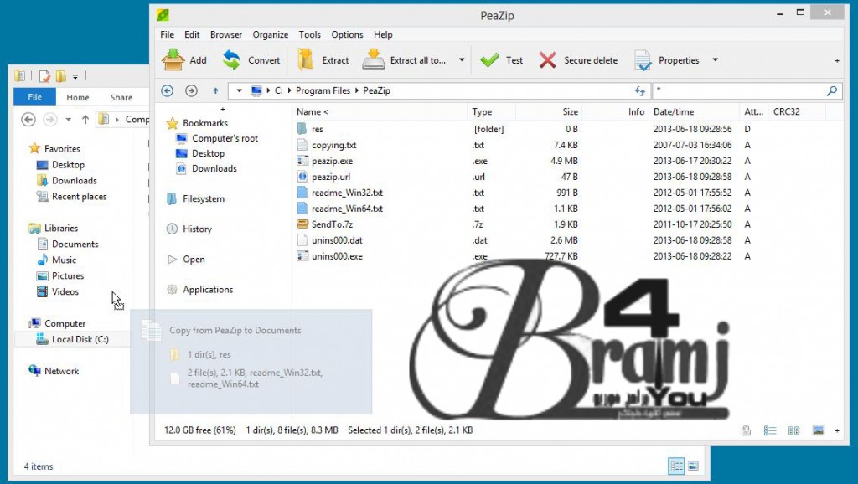Viewport: 858px width, 484px height.
Task: Open History in the PeaZip sidebar
Action: (x=197, y=229)
